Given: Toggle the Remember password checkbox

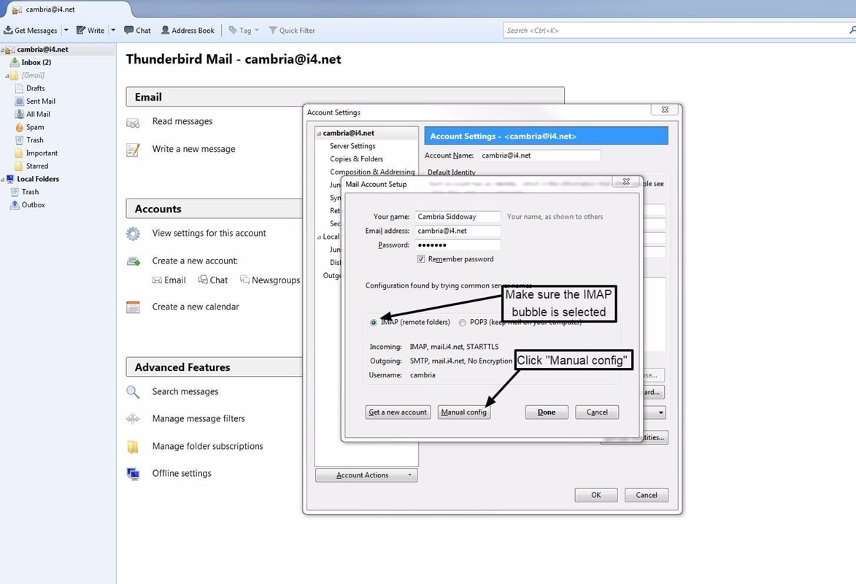Looking at the screenshot, I should point(421,259).
